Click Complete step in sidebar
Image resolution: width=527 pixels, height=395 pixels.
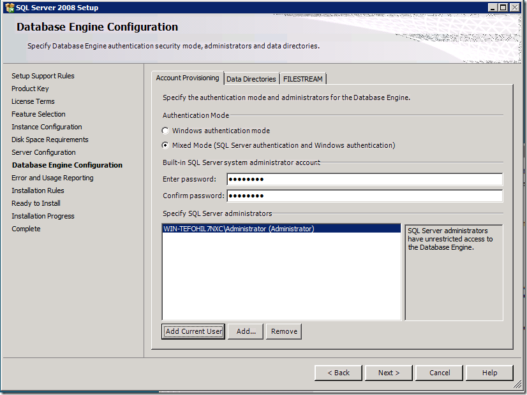tap(26, 229)
